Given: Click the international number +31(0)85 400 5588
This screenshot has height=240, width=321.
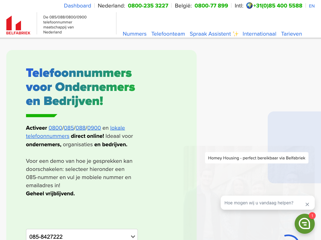Looking at the screenshot, I should (x=277, y=6).
